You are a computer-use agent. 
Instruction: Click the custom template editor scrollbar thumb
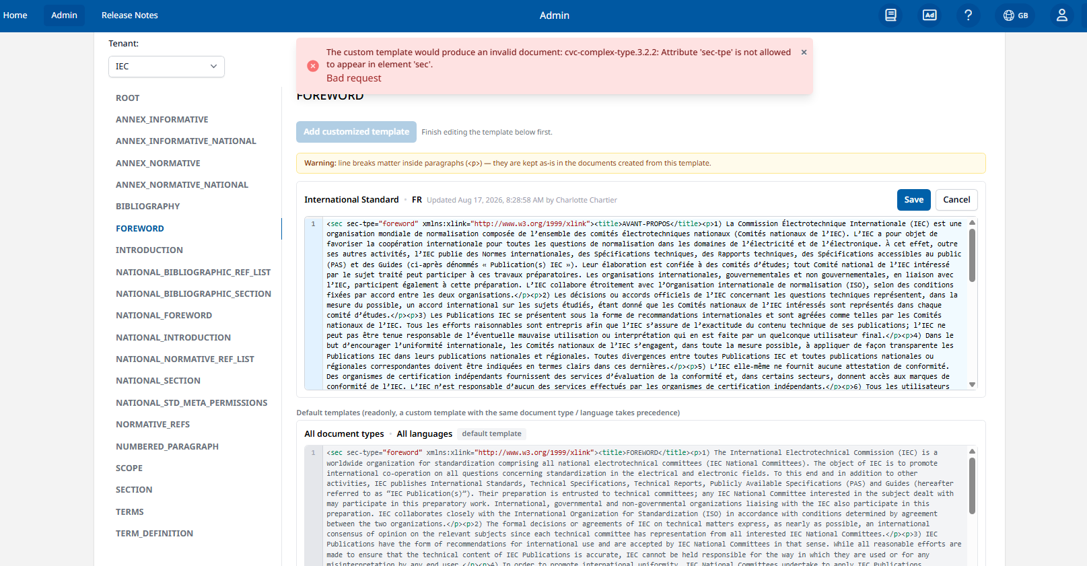972,255
